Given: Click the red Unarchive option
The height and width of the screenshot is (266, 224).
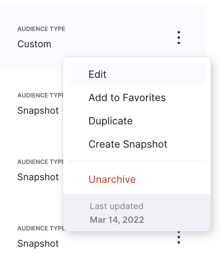Looking at the screenshot, I should 137,179.
